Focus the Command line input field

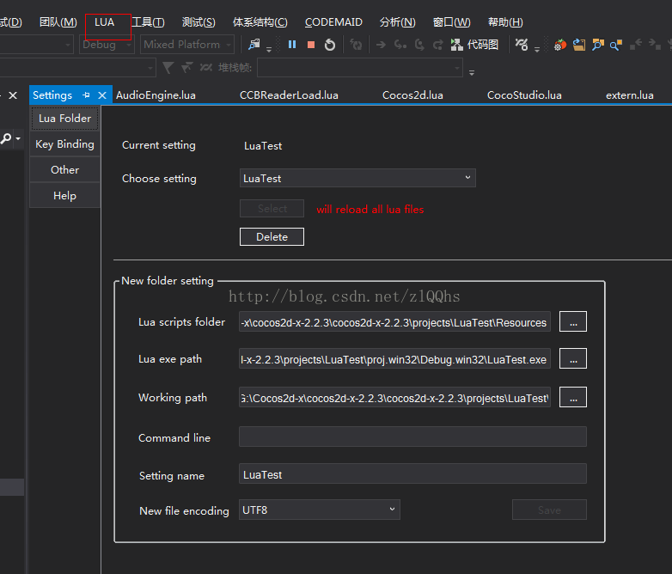(x=412, y=437)
